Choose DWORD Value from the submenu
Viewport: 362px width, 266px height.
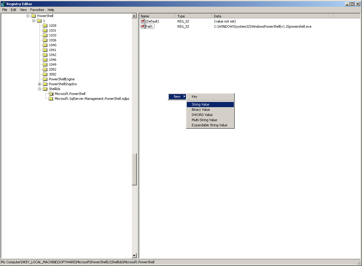tap(210, 115)
